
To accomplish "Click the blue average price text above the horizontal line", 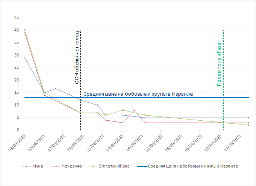I will click(138, 94).
